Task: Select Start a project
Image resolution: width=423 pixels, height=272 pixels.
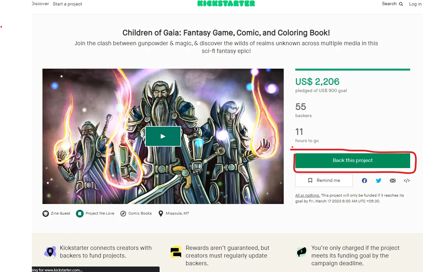Action: (67, 4)
